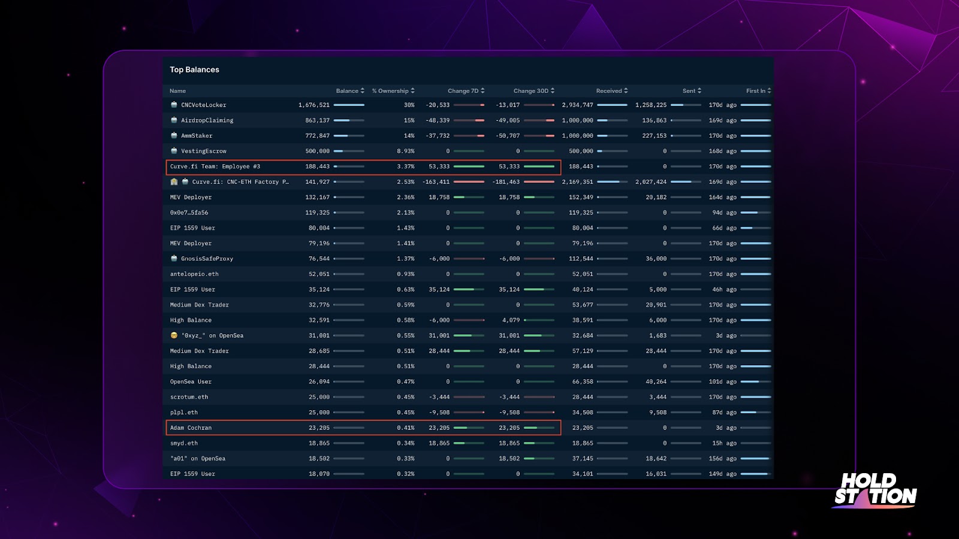Select the 0x0e7…5fa56 address

point(189,213)
